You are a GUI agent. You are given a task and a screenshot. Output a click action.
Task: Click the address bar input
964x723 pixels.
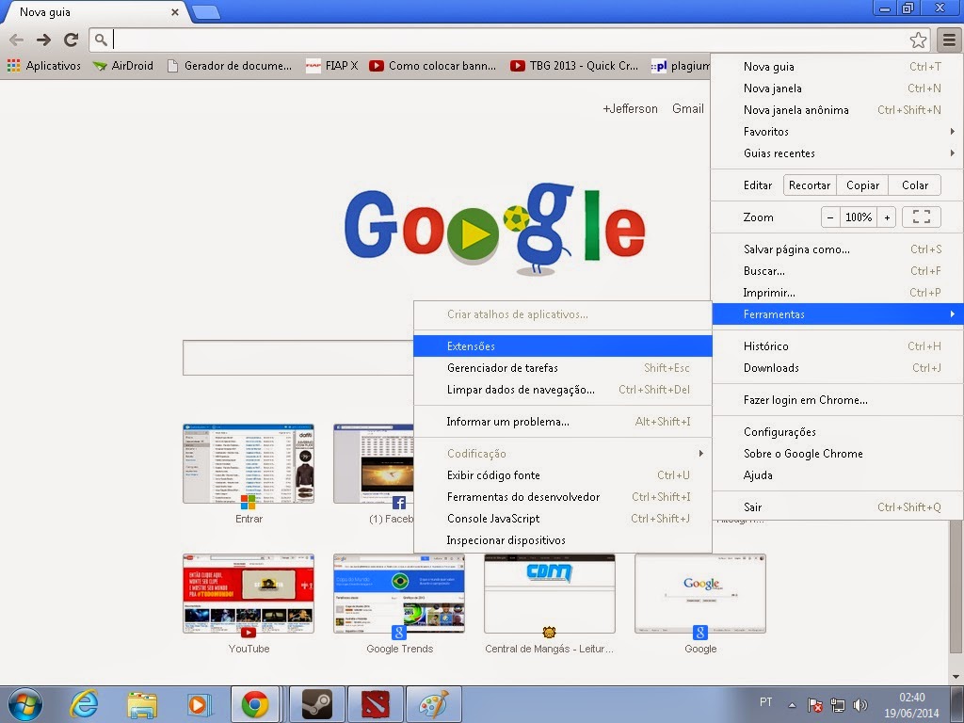tap(510, 40)
